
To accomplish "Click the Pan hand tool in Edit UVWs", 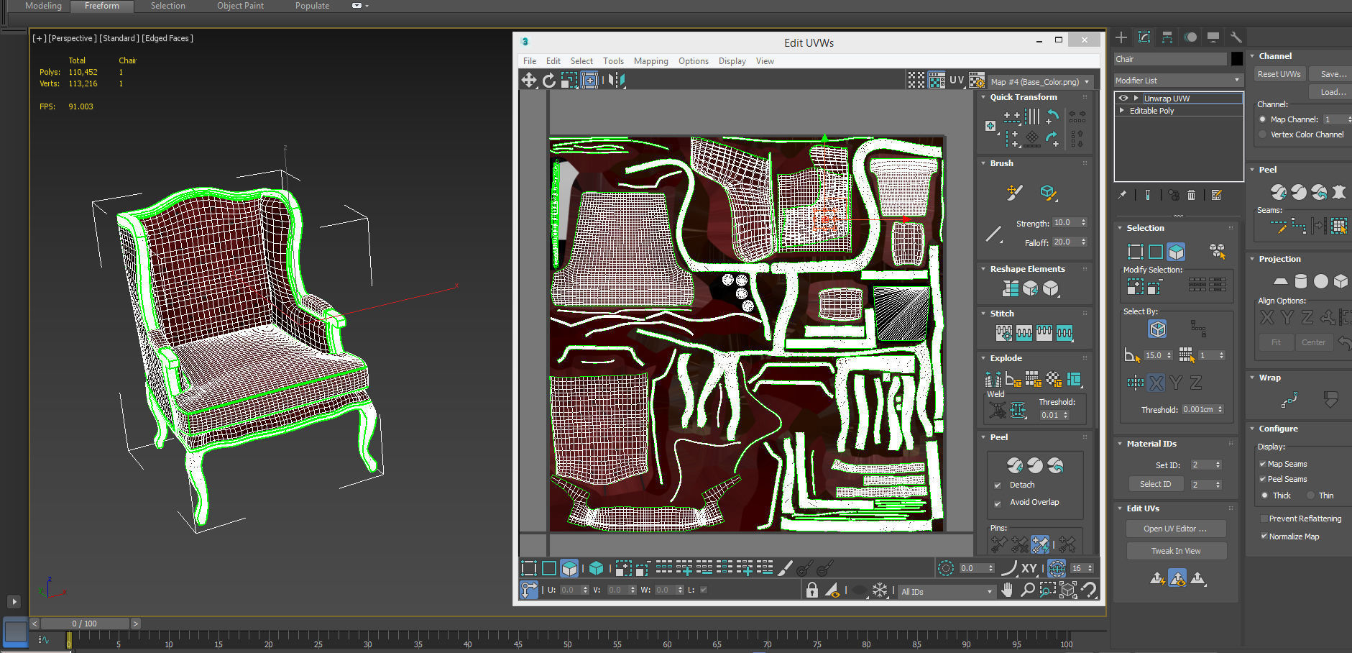I will pyautogui.click(x=1008, y=590).
